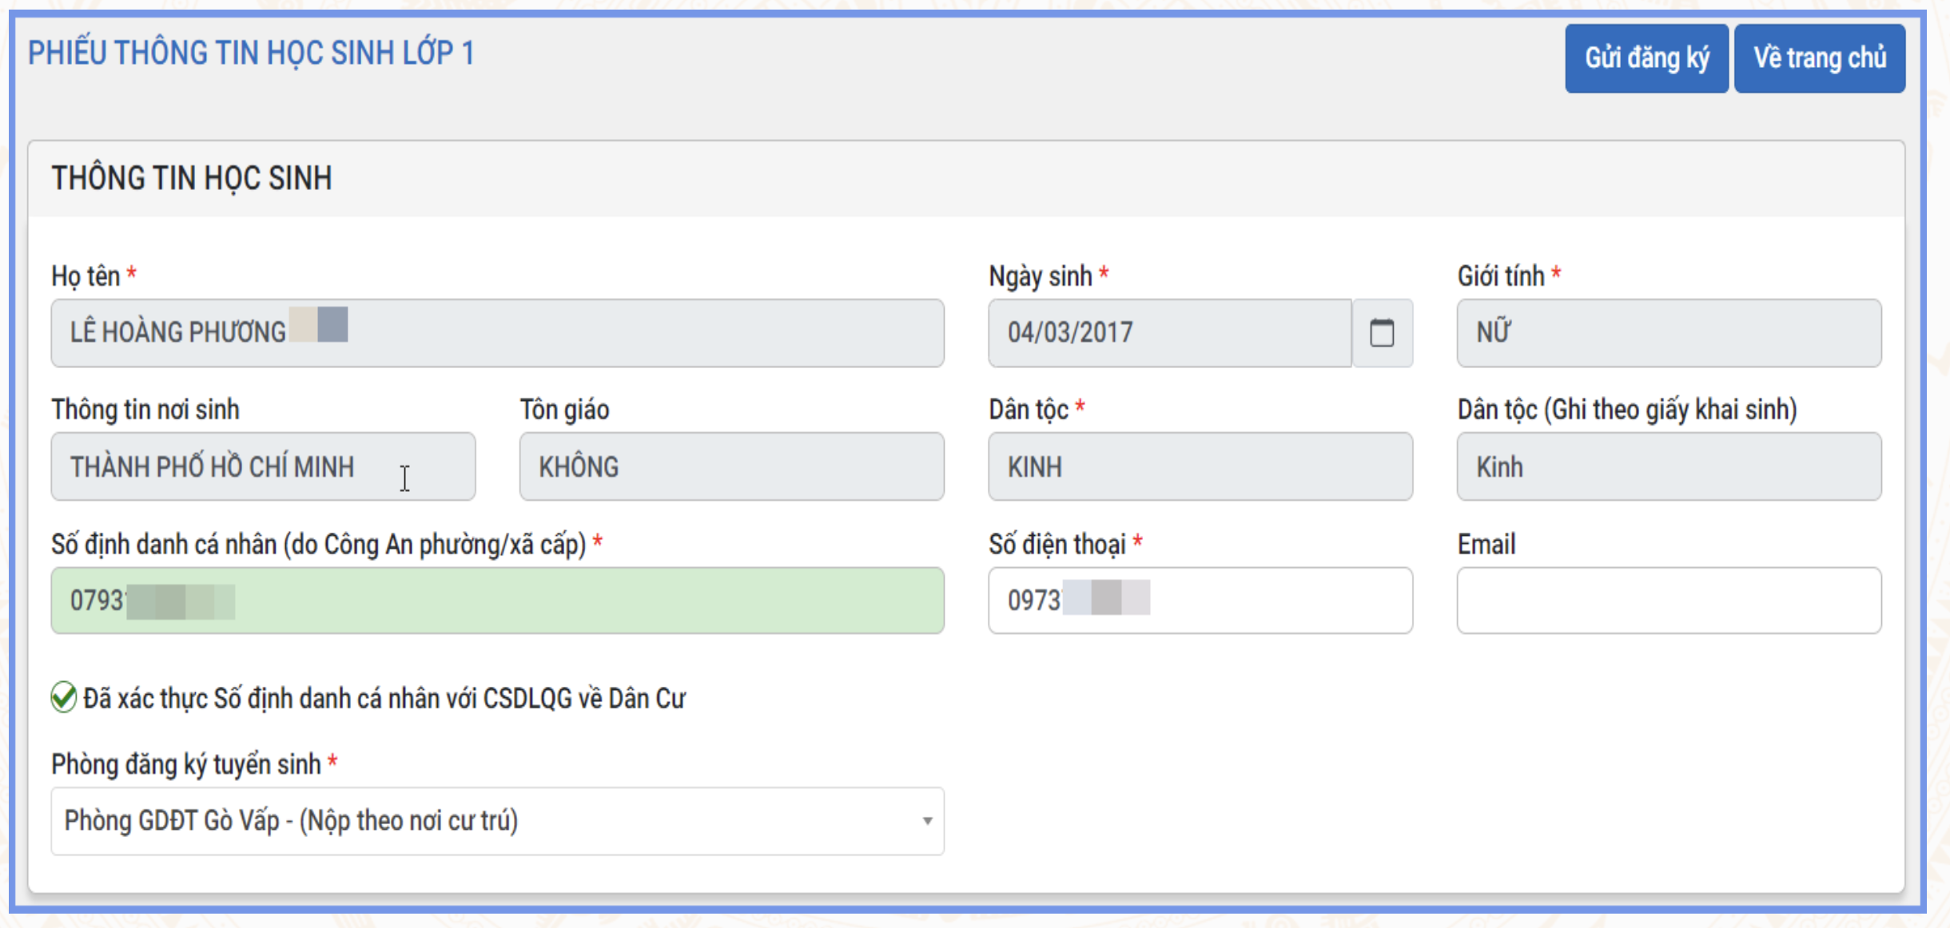This screenshot has height=928, width=1950.
Task: Click the green verified checkmark icon
Action: click(63, 697)
